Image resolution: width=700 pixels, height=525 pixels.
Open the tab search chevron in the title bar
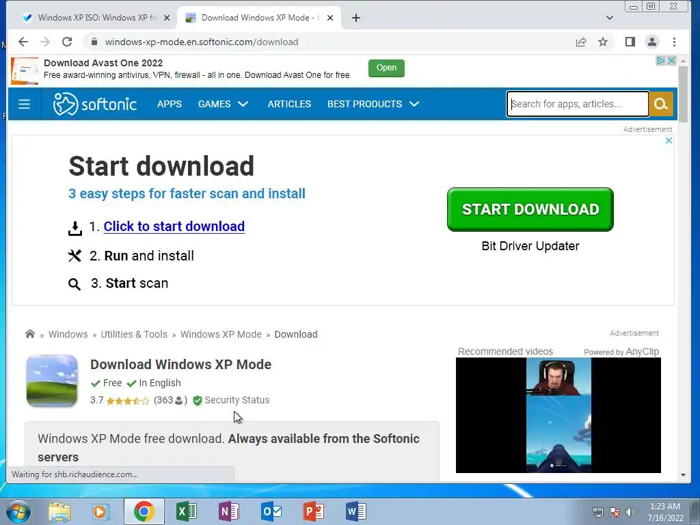pyautogui.click(x=609, y=18)
